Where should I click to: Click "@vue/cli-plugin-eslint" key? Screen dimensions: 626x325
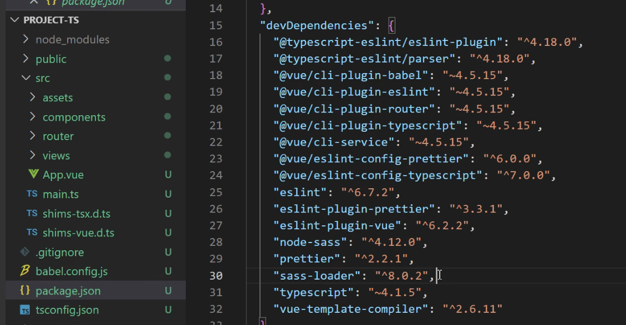(354, 92)
